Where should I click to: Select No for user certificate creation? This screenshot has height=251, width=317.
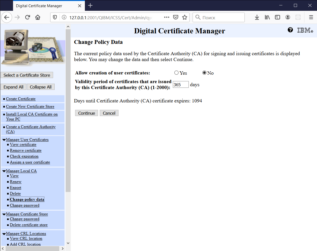204,73
